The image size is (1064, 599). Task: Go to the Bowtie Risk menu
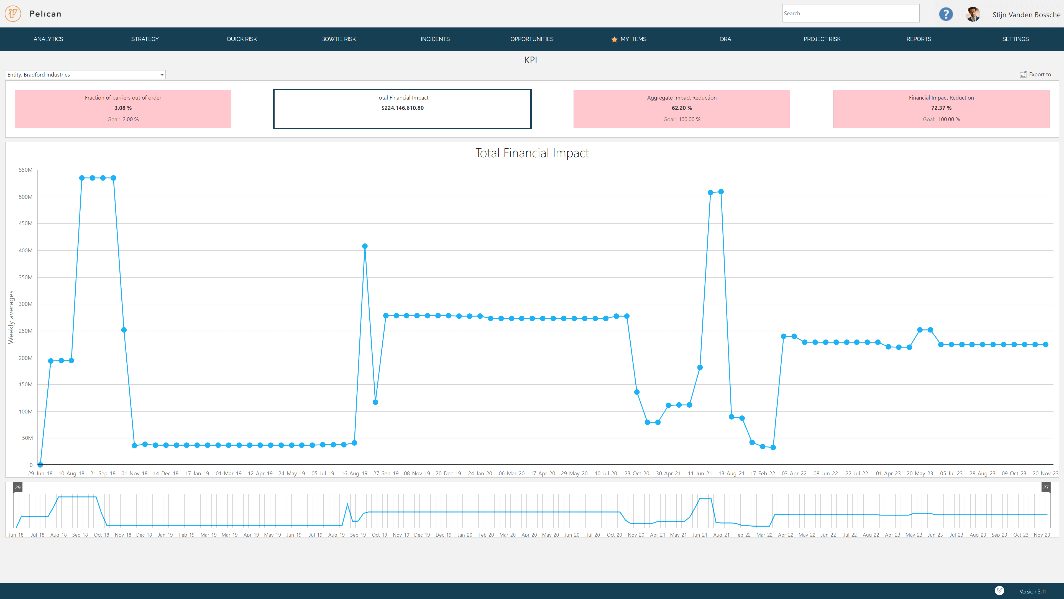[338, 39]
